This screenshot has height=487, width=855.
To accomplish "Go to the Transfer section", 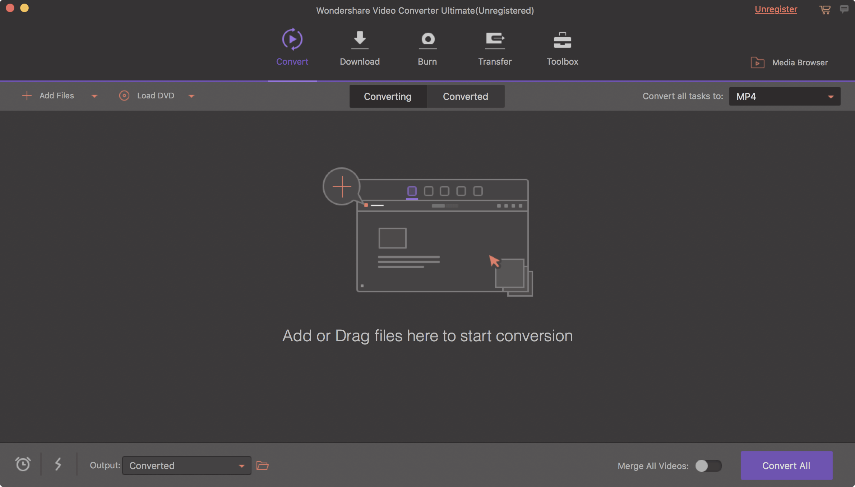I will tap(495, 40).
